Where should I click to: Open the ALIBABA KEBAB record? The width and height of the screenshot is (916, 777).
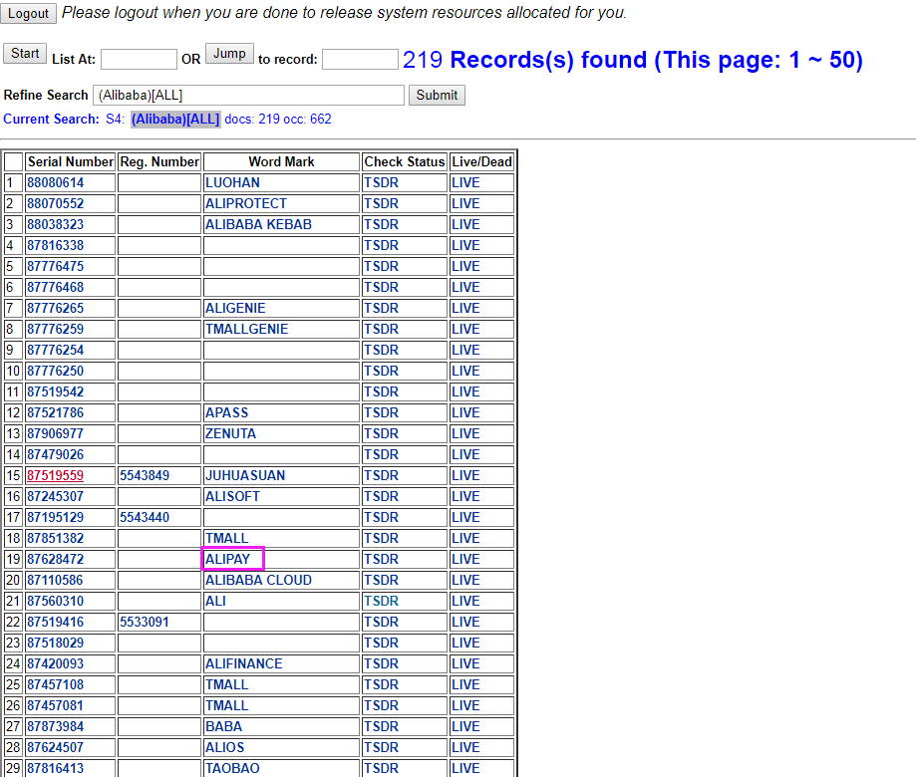(258, 225)
